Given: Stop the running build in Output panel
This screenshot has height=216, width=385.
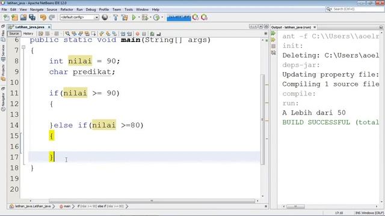Looking at the screenshot, I should tap(273, 46).
